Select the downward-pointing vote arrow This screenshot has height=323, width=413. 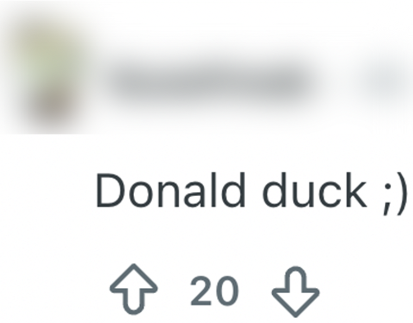[x=296, y=290]
